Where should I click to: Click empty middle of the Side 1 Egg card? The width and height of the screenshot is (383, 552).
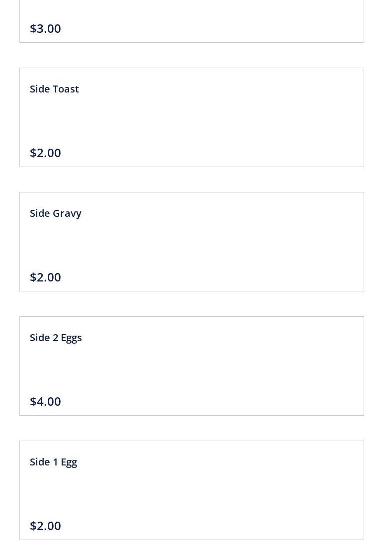[x=191, y=494]
